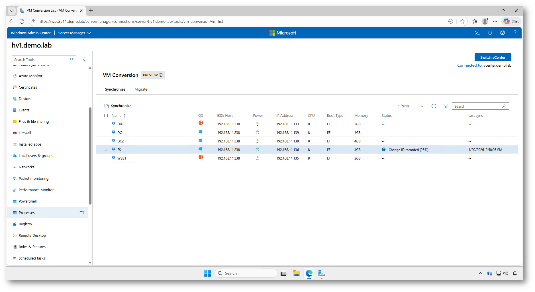Click the export download arrow icon
535x292 pixels.
422,106
